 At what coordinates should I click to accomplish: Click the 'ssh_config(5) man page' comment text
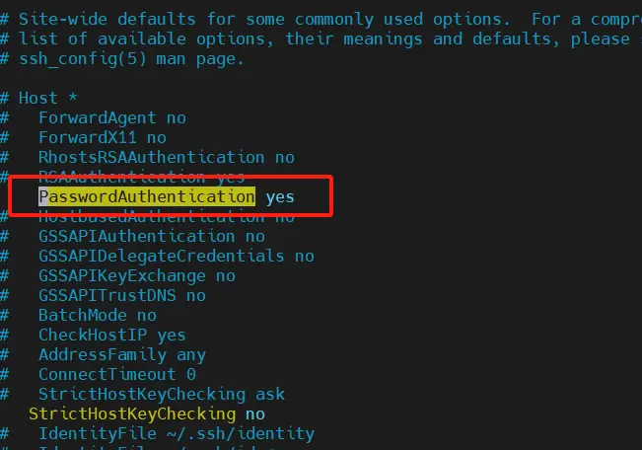tap(131, 58)
